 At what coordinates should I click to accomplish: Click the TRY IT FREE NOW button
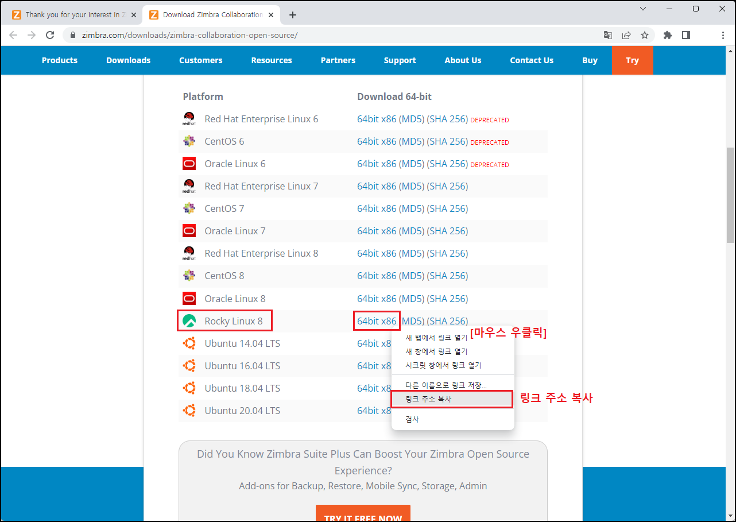click(x=363, y=513)
